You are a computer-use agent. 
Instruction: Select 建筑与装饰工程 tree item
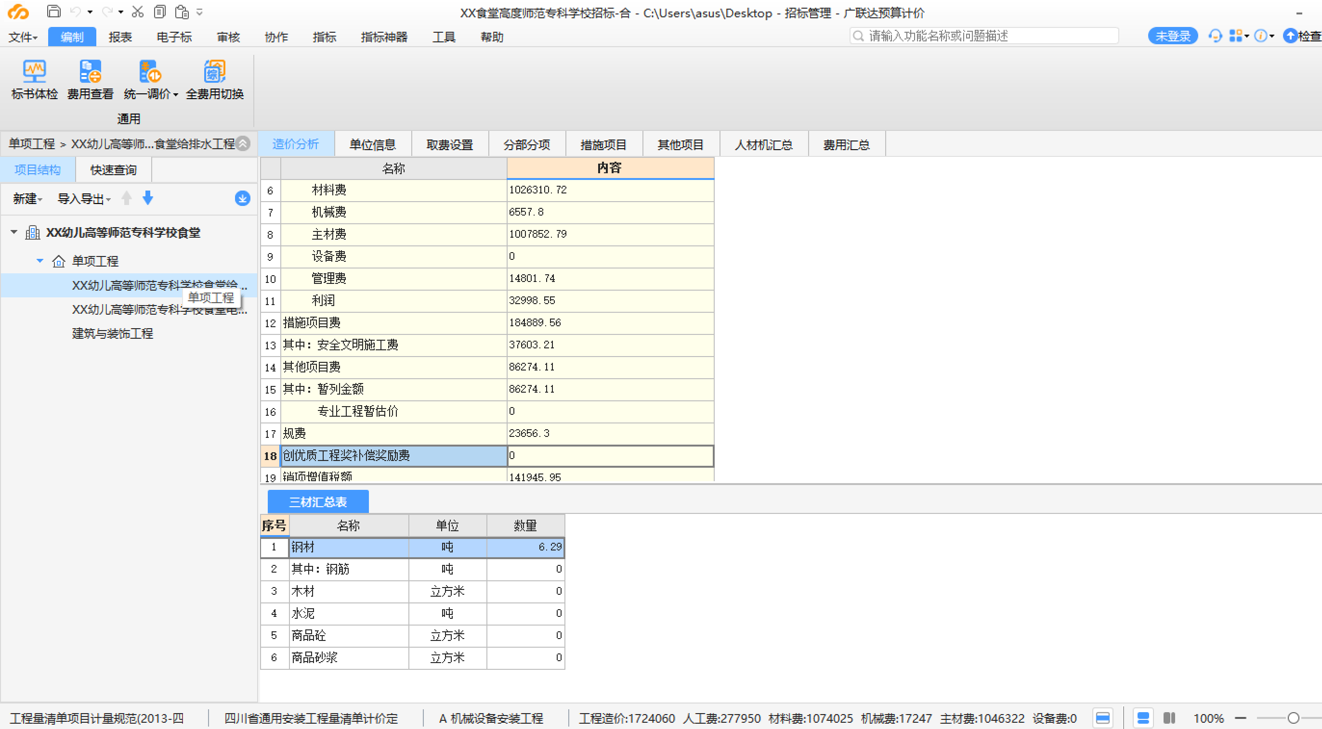pyautogui.click(x=112, y=334)
